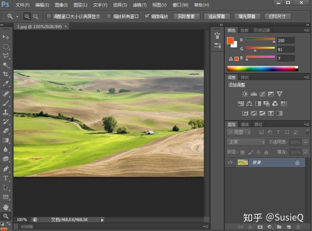Toggle the layer filter switch

307,132
